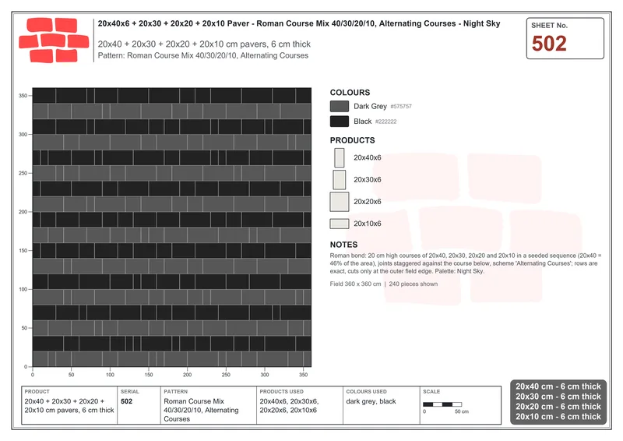Select the 20x40x6 product paver icon

click(339, 157)
